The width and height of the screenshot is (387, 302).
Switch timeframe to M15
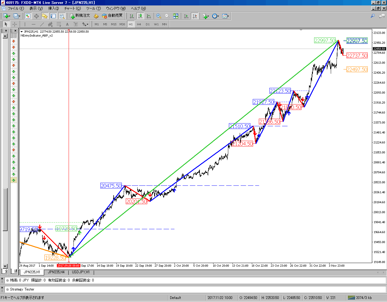tap(114, 24)
